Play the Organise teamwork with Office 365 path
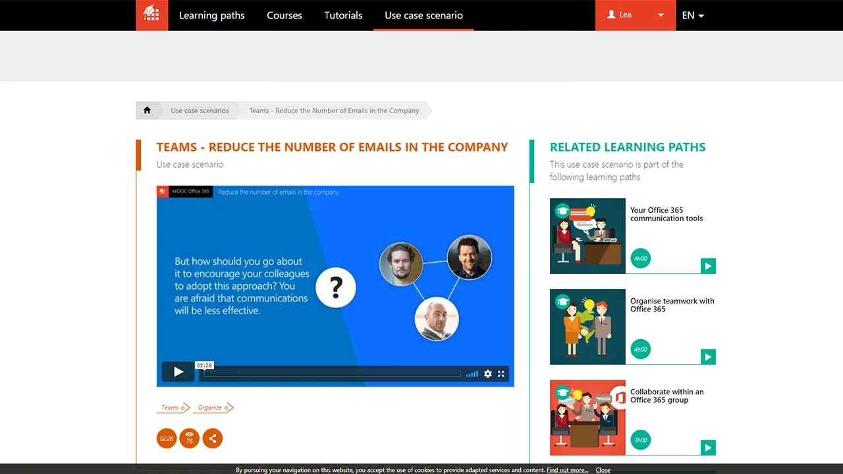This screenshot has height=474, width=843. [708, 357]
